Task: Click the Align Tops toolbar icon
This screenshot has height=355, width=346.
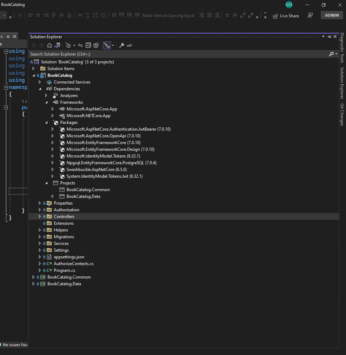Action: pos(54,15)
